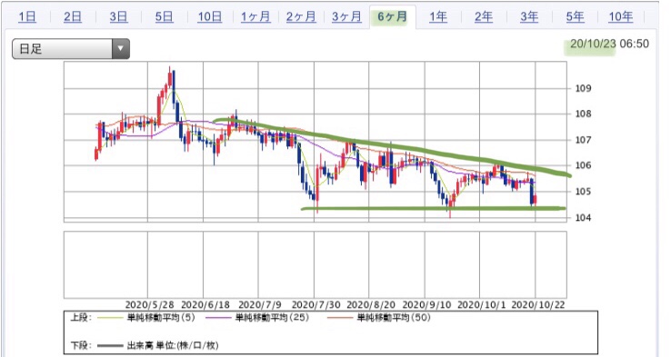671x357 pixels.
Task: Click the 105 price axis label
Action: click(x=583, y=192)
